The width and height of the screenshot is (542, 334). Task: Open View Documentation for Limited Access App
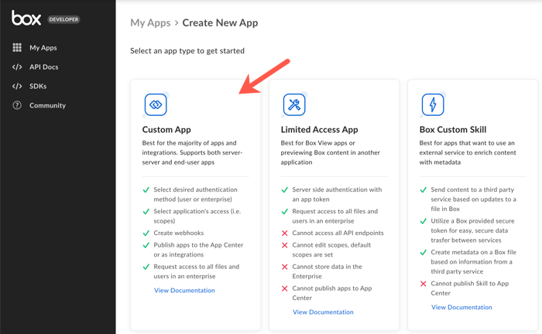tap(323, 312)
